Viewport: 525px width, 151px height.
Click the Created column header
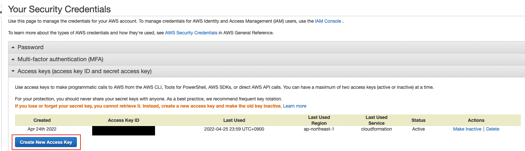tap(42, 120)
